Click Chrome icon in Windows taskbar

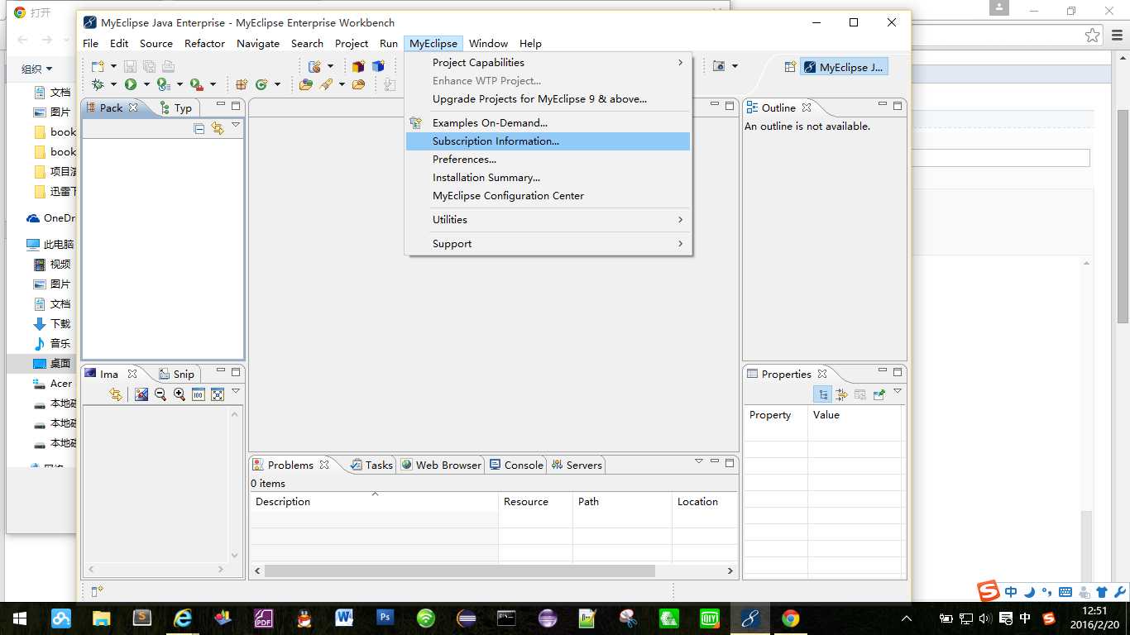point(791,618)
